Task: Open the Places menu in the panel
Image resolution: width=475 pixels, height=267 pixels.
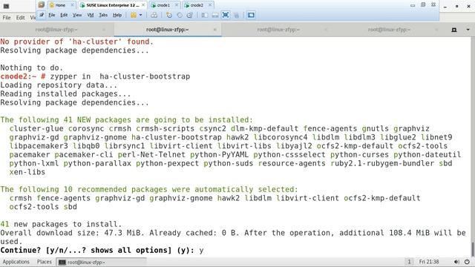Action: tap(45, 262)
